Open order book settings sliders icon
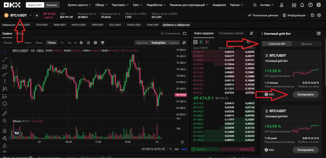Image resolution: width=326 pixels, height=158 pixels. (252, 33)
